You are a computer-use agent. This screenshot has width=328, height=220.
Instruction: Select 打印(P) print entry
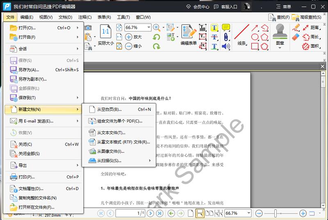[x=44, y=177]
